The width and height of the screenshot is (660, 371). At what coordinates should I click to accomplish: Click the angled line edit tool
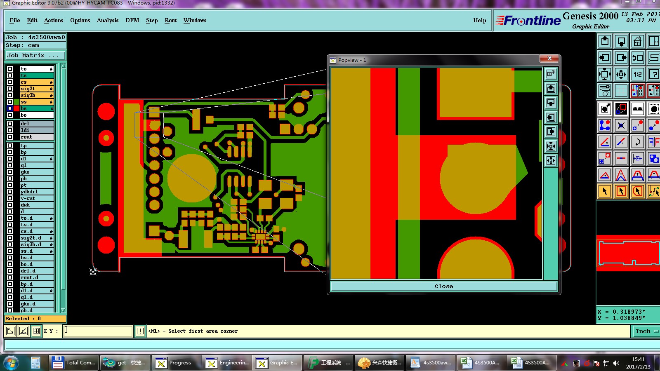click(605, 142)
